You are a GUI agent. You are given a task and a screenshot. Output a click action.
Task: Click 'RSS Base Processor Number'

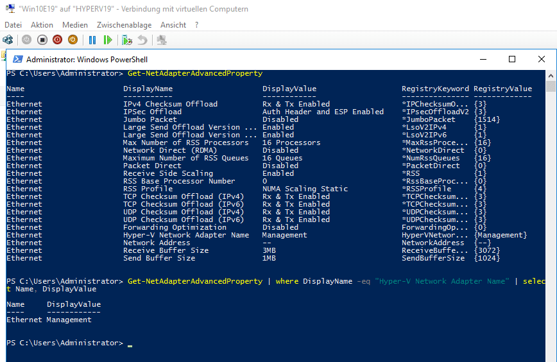179,181
